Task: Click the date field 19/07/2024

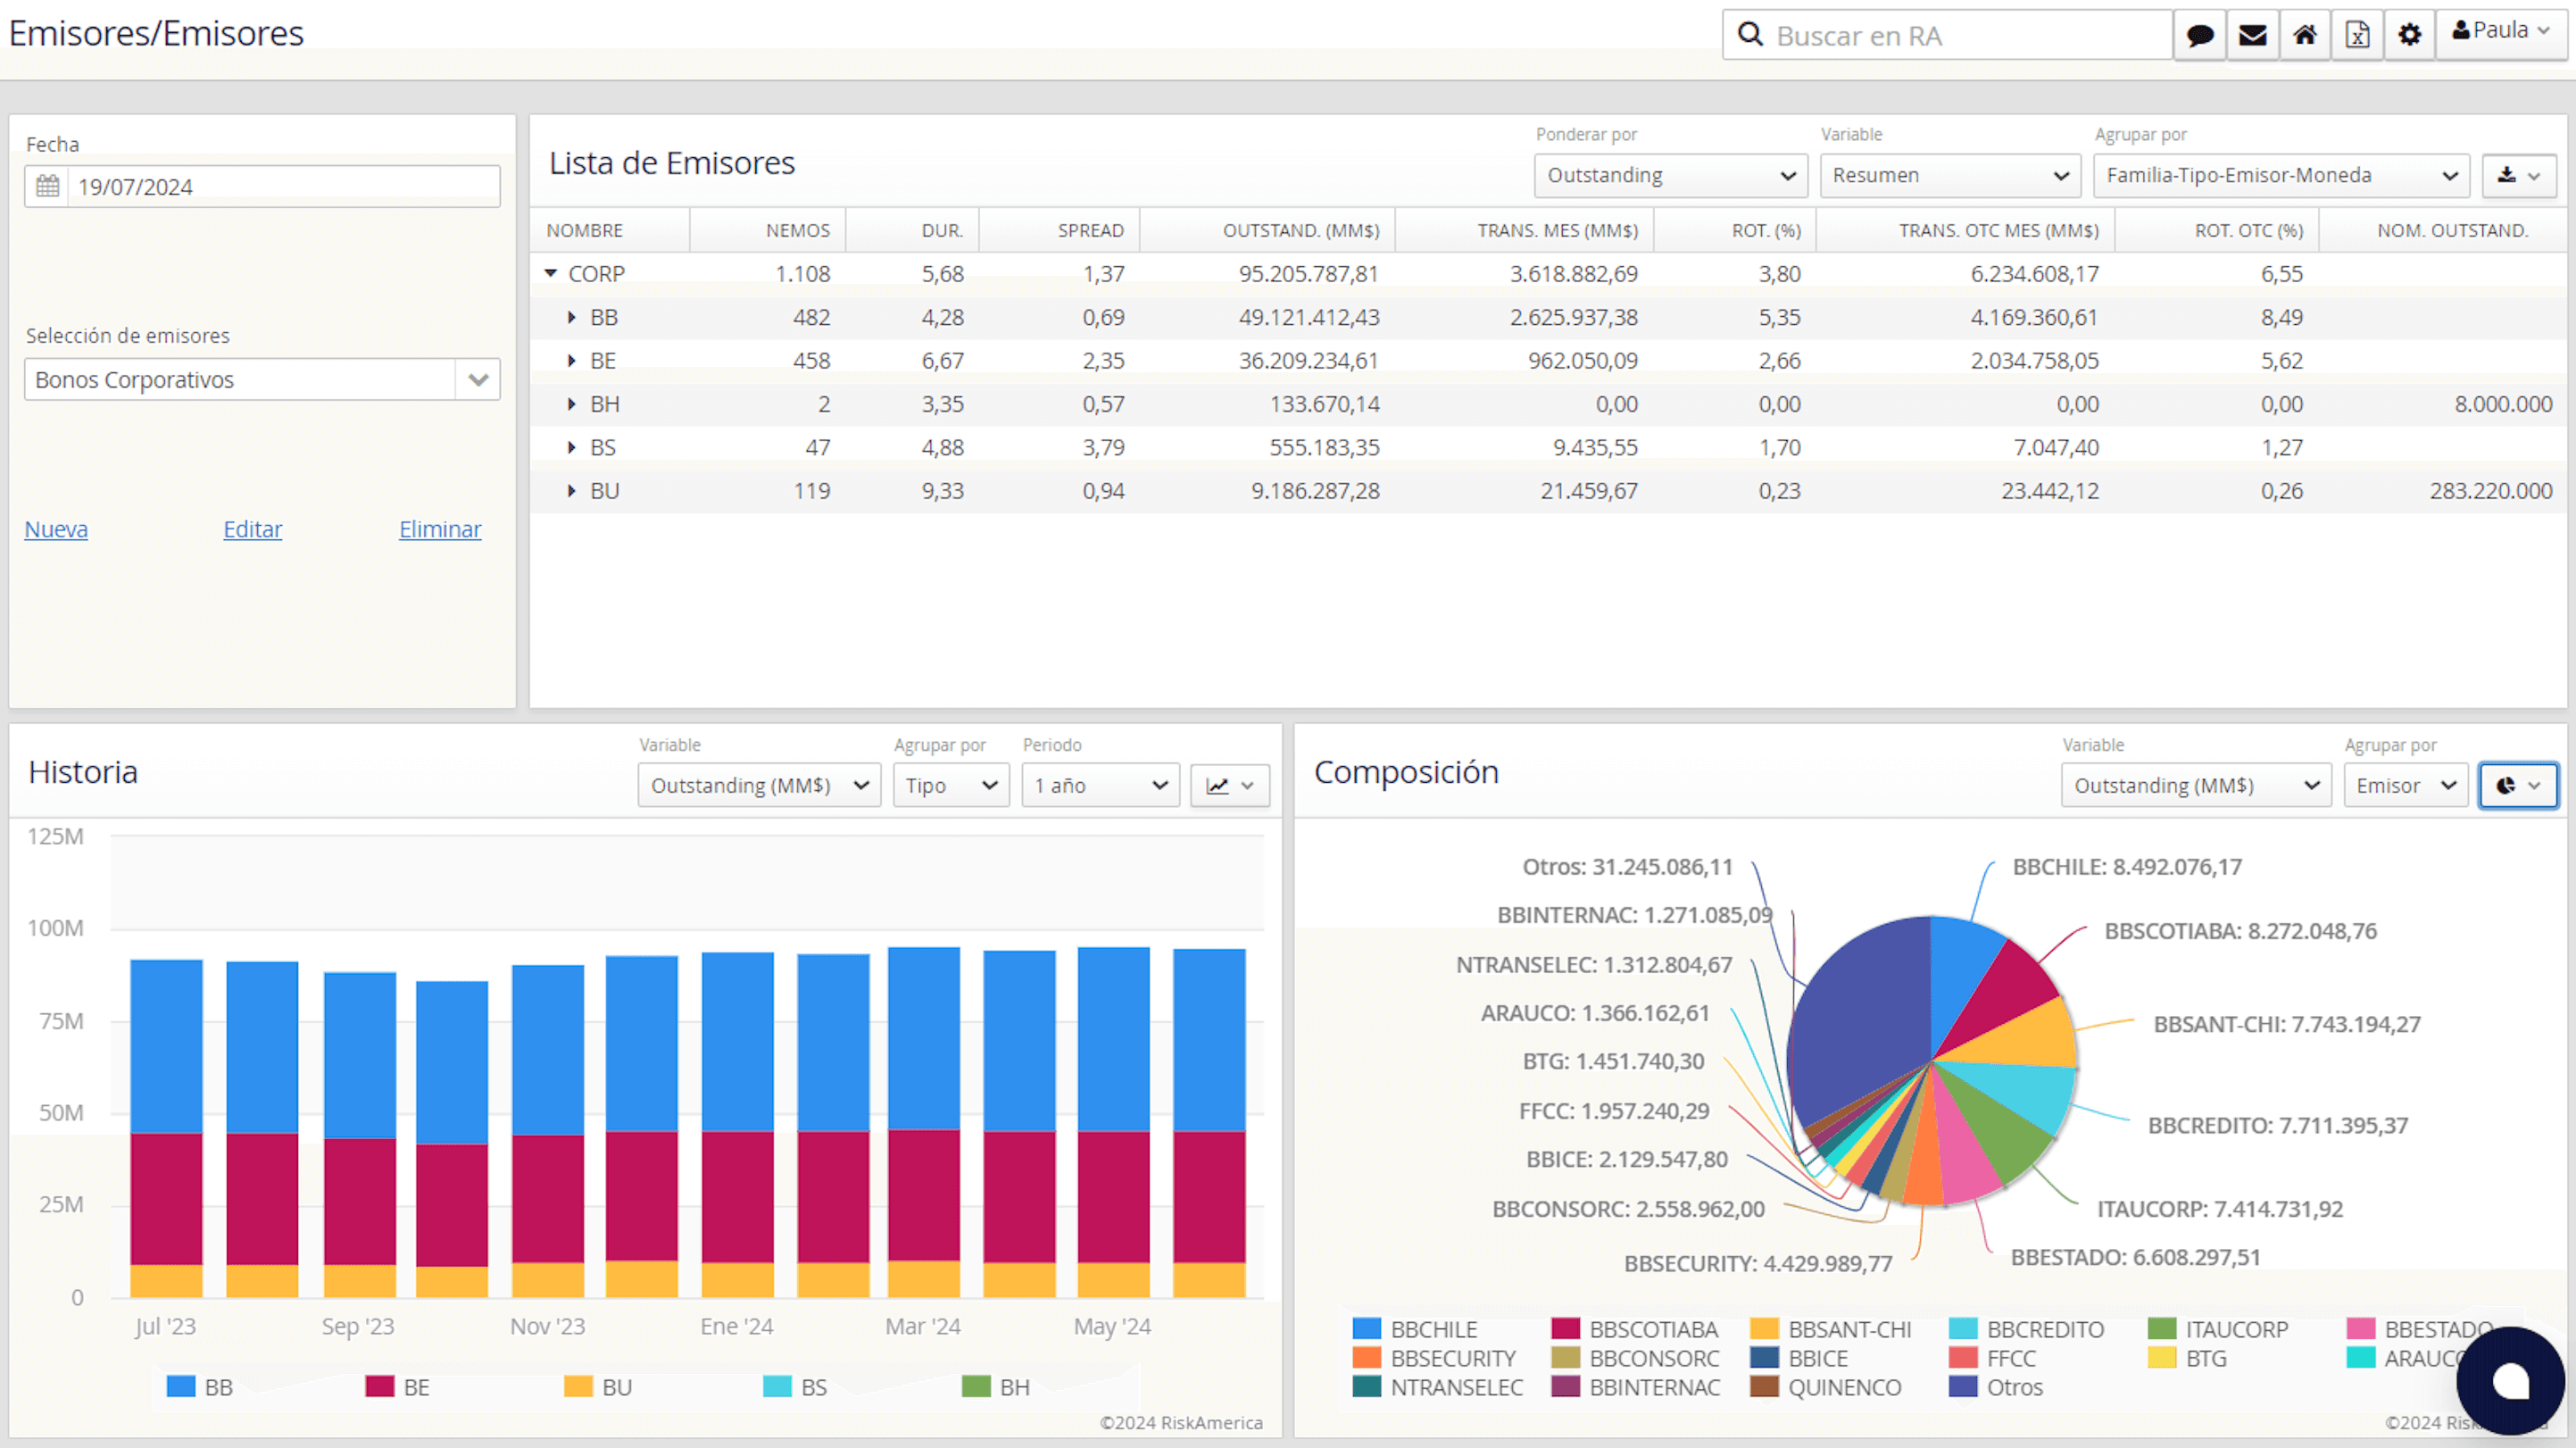Action: coord(284,186)
